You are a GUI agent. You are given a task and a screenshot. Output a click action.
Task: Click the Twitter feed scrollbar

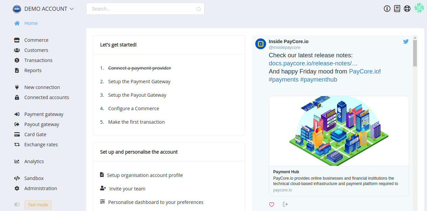point(415,53)
